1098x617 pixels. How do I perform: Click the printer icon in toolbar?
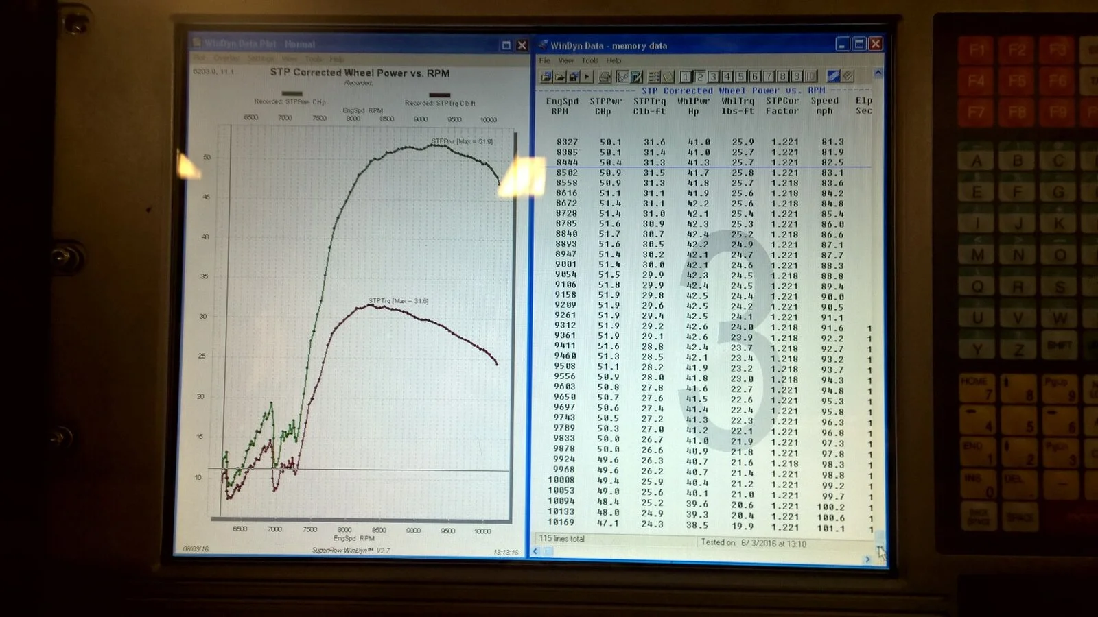605,77
